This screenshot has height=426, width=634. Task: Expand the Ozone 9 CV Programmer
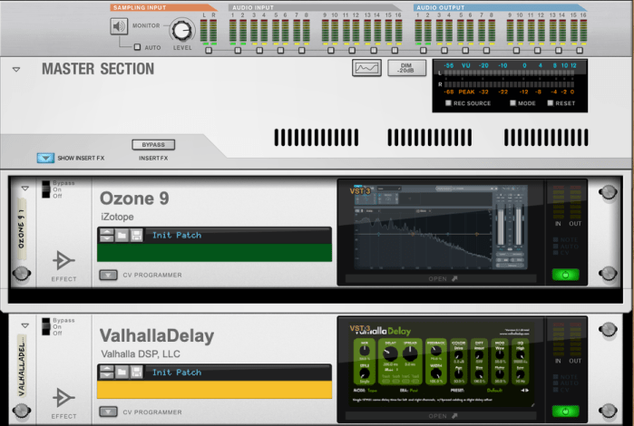click(108, 275)
